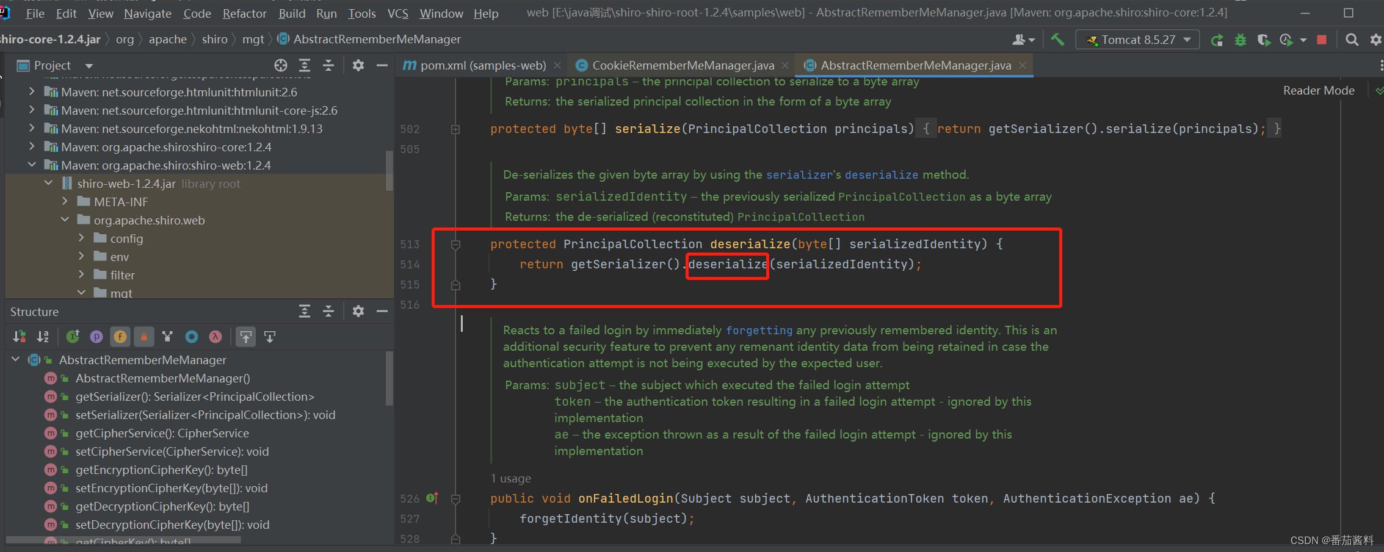
Task: Open editor tabs more-options menu
Action: (x=1380, y=65)
